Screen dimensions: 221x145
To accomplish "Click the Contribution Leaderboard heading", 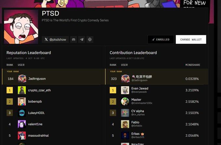I will click(x=133, y=53).
